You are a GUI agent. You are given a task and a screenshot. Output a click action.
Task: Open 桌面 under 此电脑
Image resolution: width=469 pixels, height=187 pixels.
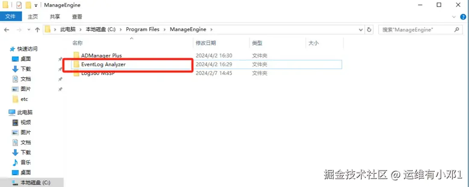pyautogui.click(x=26, y=172)
